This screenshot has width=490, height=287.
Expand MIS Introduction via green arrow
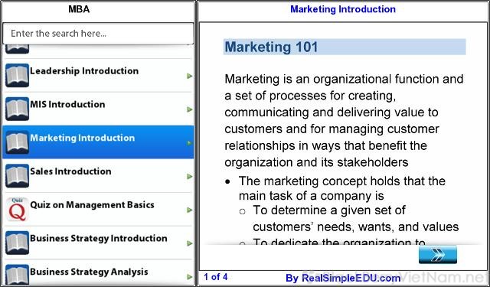189,109
